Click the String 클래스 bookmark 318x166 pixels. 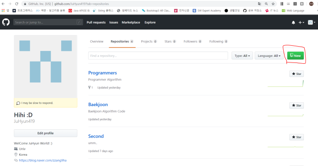pos(103,11)
